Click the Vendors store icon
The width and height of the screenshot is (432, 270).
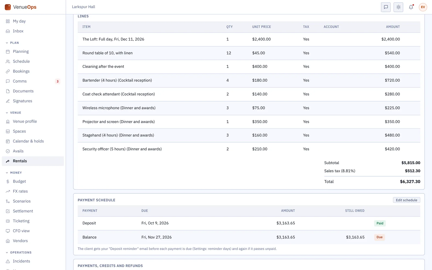coord(8,241)
